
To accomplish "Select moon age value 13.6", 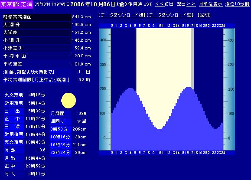I will (41, 150).
